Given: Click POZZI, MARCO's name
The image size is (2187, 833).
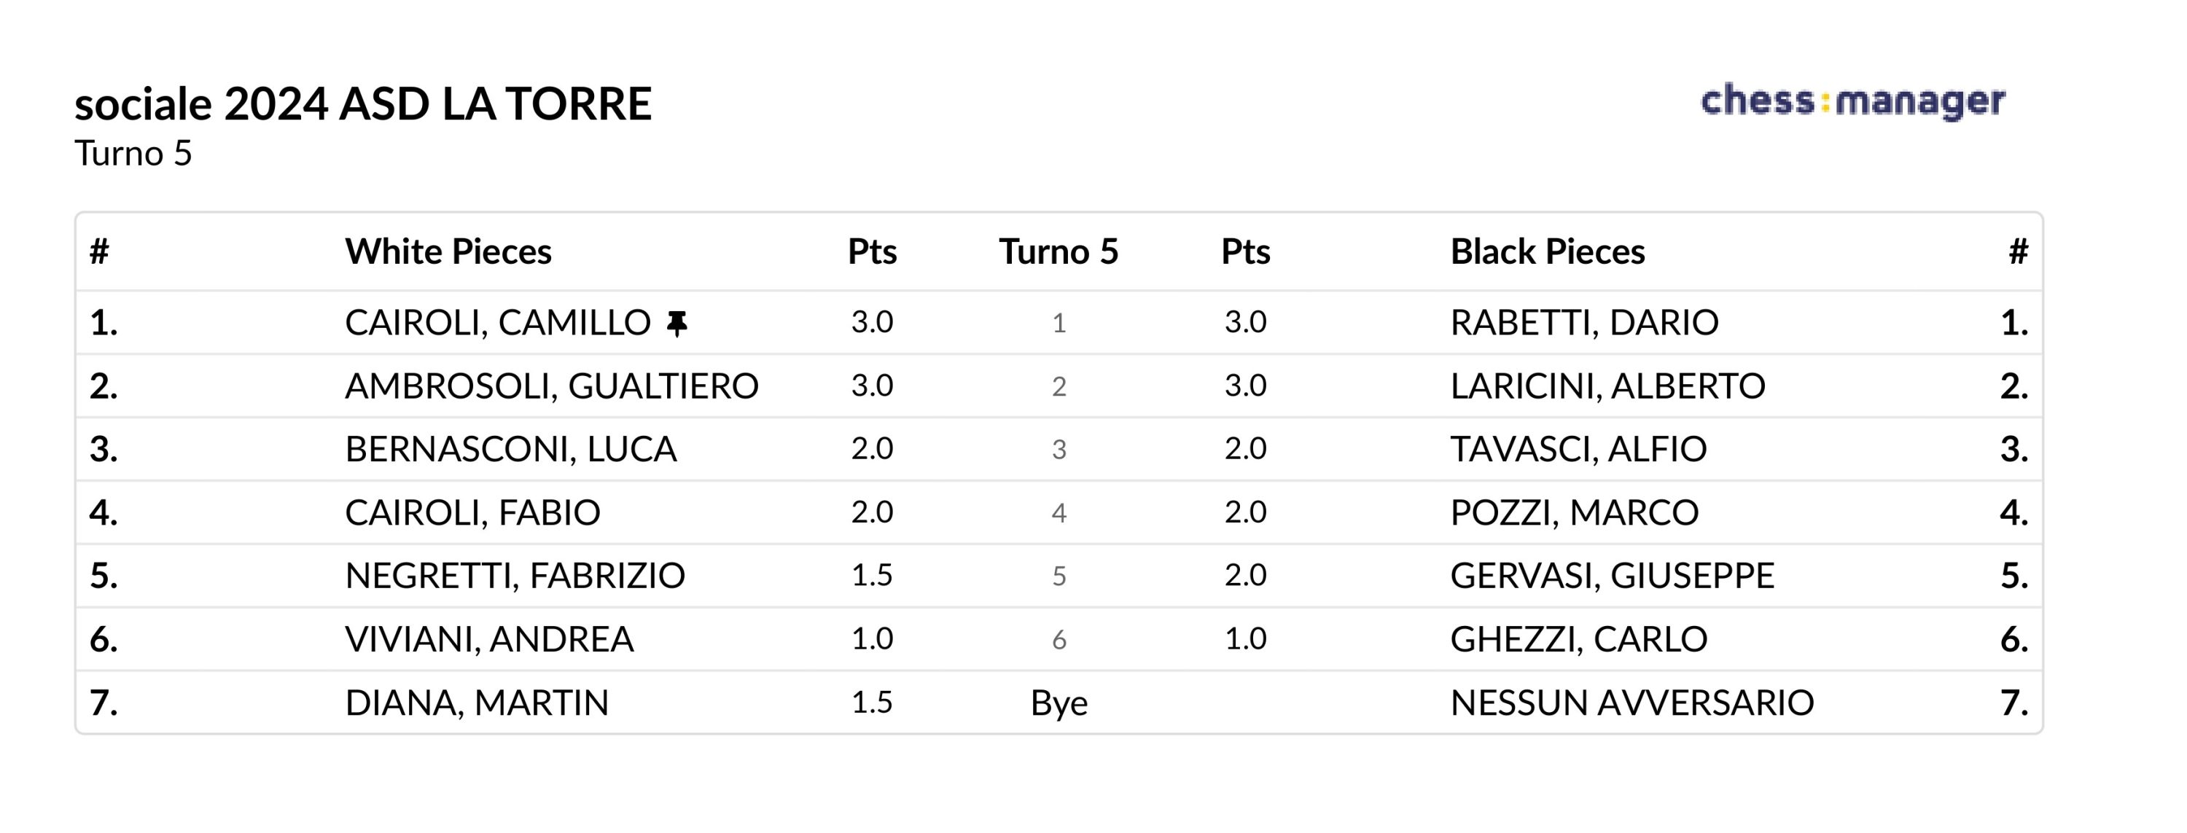Looking at the screenshot, I should [1574, 513].
